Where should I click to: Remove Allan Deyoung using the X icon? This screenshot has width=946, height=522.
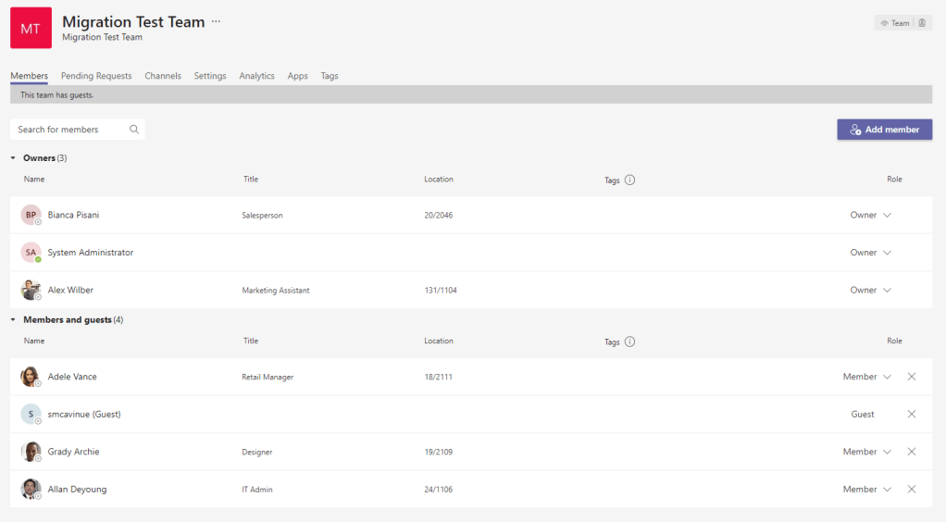(x=912, y=490)
